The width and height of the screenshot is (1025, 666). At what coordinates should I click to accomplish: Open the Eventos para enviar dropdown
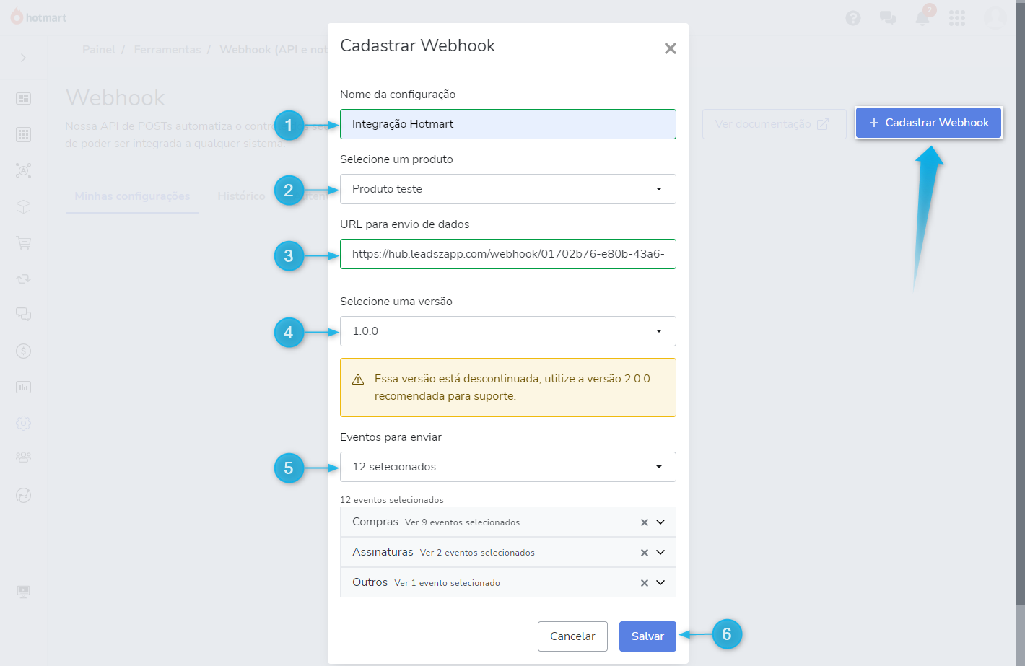507,467
